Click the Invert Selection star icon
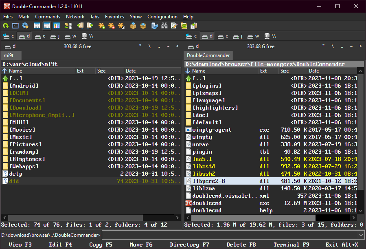This screenshot has height=249, width=366. point(121,26)
